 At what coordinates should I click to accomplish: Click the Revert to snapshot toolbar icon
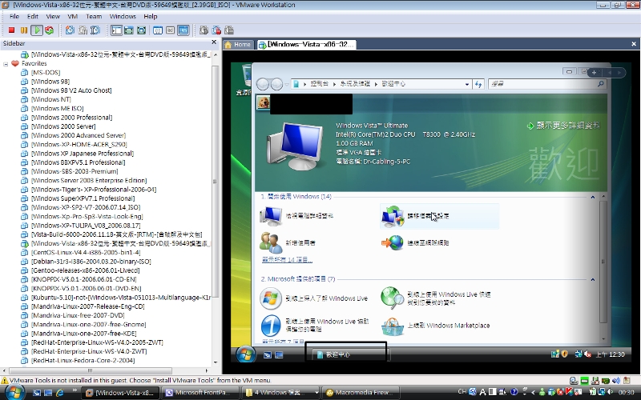click(83, 30)
